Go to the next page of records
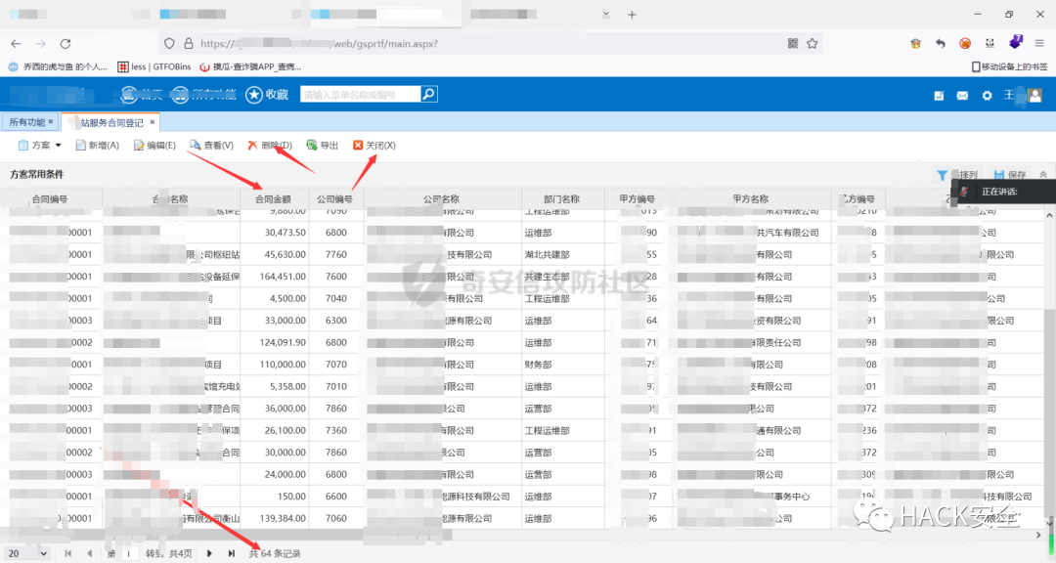The width and height of the screenshot is (1056, 563). pos(209,553)
